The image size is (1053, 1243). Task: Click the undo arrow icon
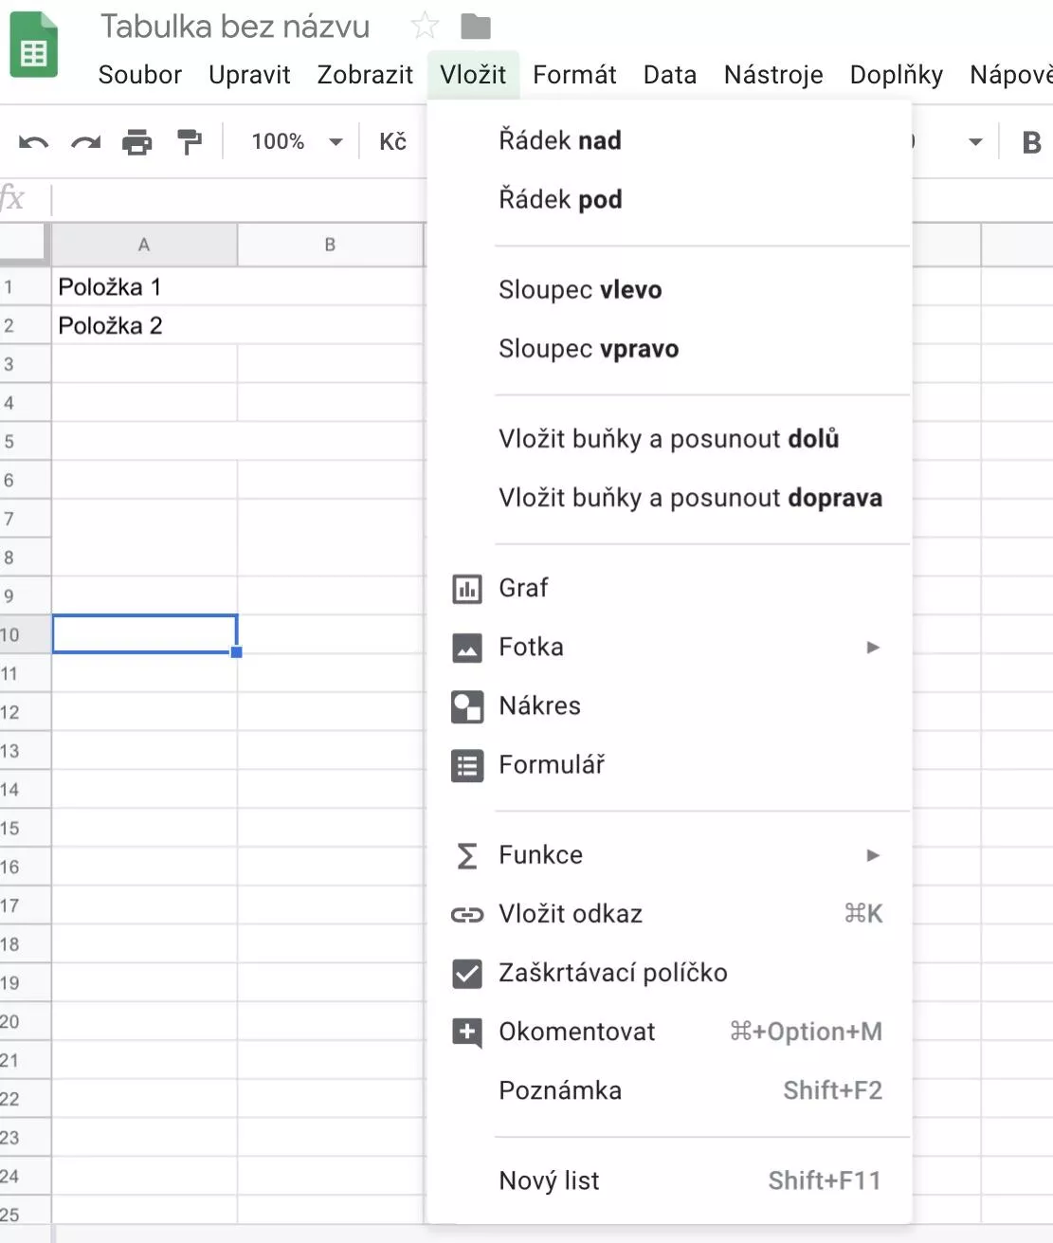(33, 142)
